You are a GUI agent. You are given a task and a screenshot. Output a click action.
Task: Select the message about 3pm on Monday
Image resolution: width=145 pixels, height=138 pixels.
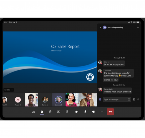tap(118, 73)
